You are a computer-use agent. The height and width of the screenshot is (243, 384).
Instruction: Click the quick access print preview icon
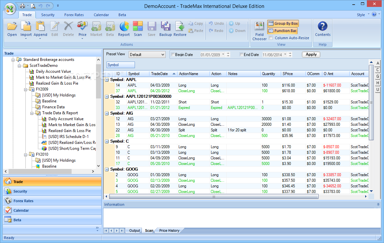coord(33,6)
